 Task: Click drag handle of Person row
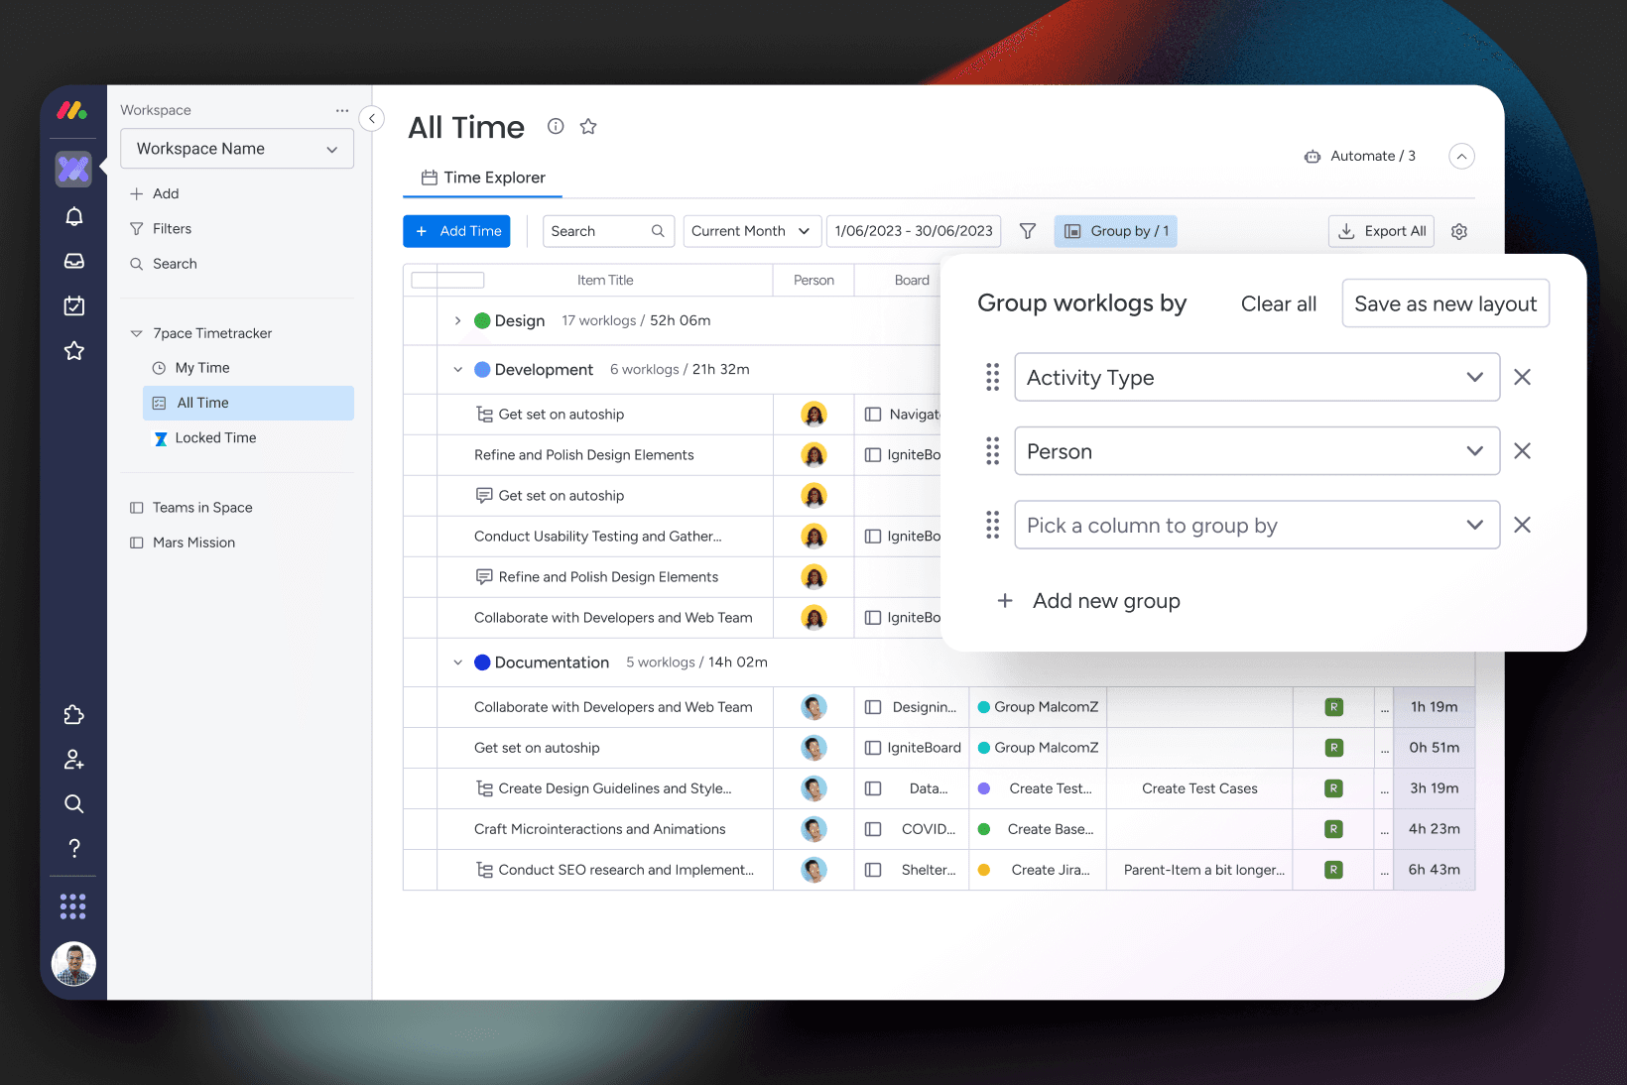[992, 451]
